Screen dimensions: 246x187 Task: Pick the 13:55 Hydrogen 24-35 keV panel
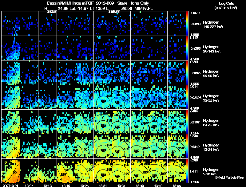(177, 122)
